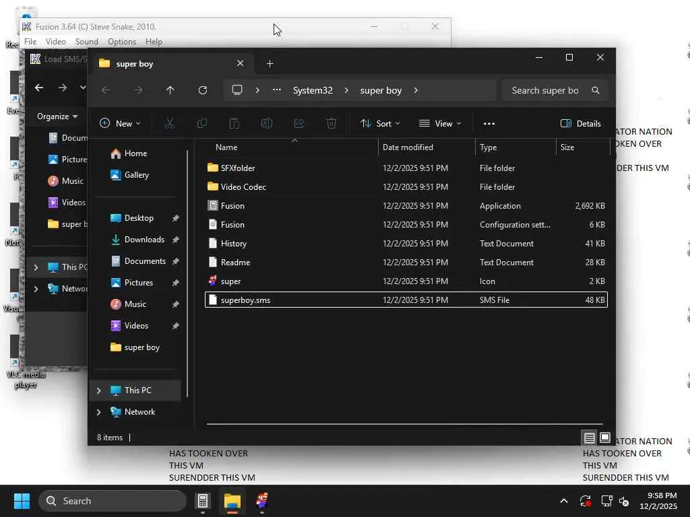The height and width of the screenshot is (517, 690).
Task: Expand Network in navigation pane
Action: click(98, 412)
